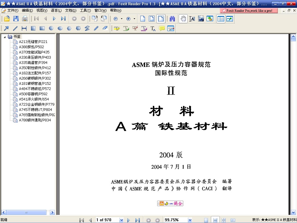Select the Arrow annotation tool
The width and height of the screenshot is (297, 223).
[x=6, y=28]
